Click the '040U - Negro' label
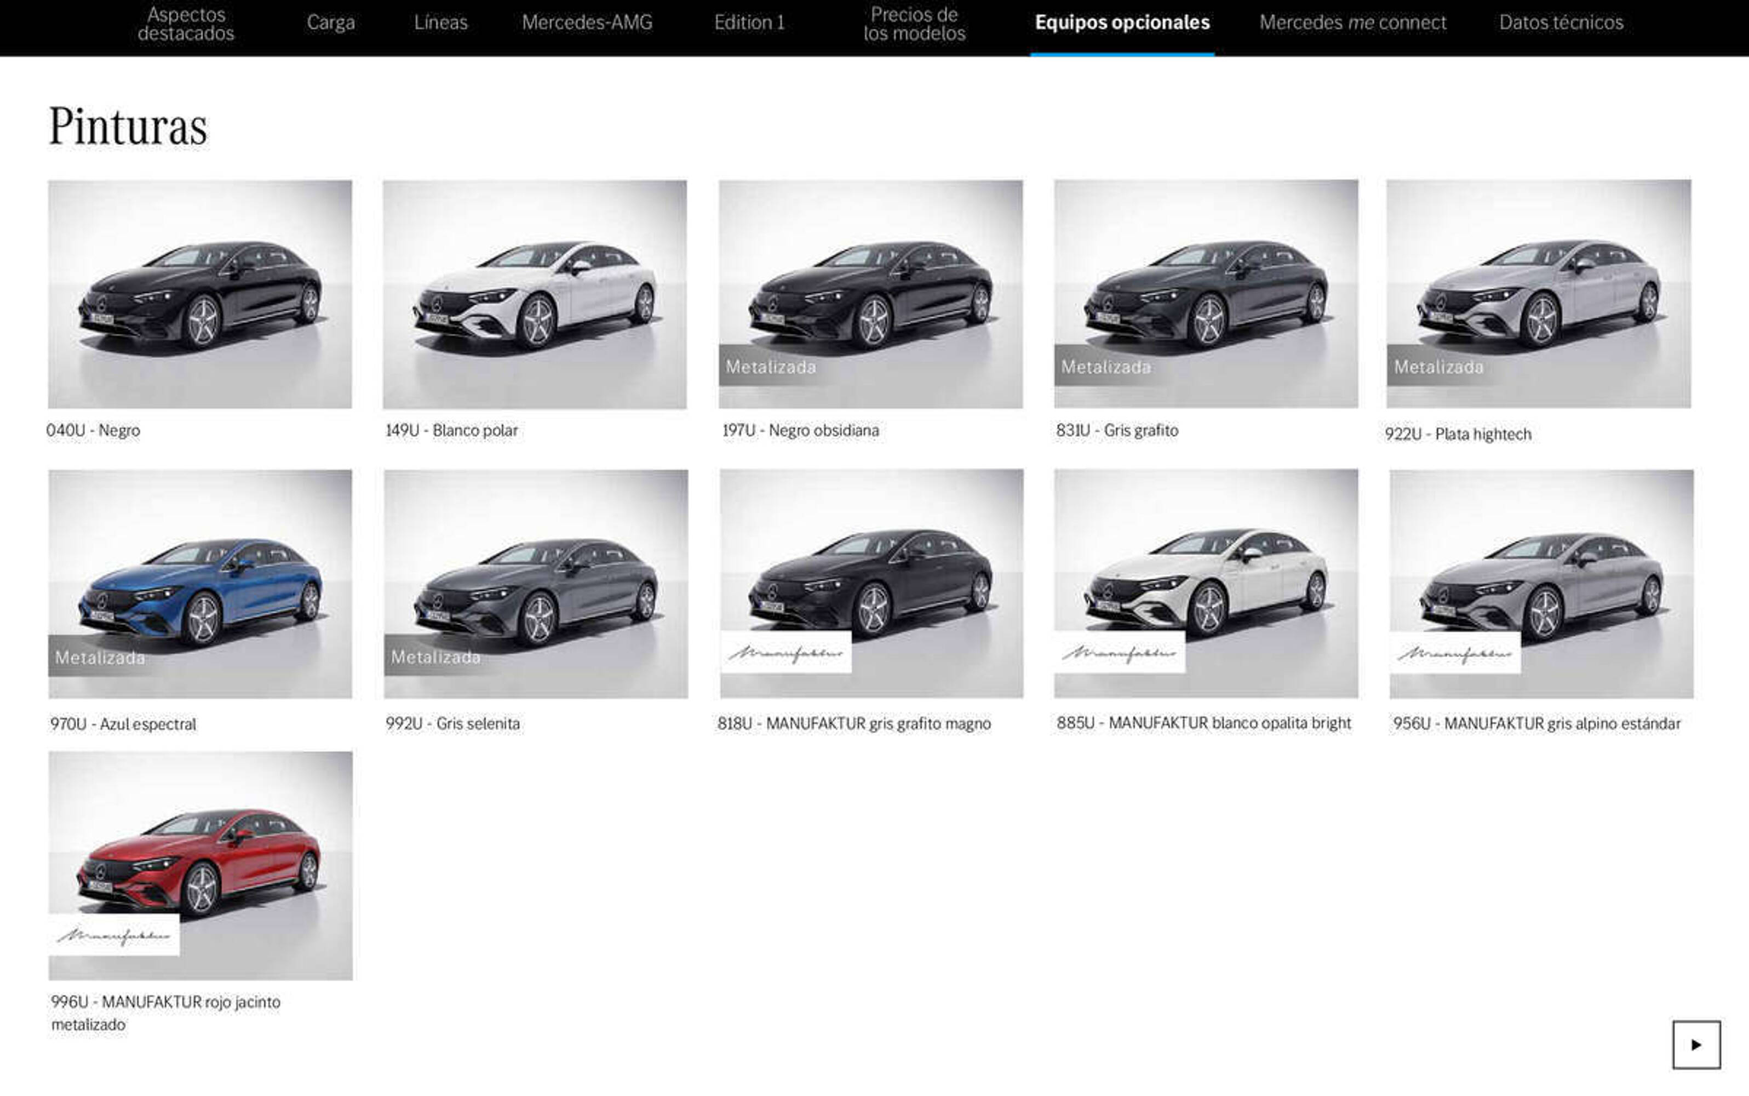Viewport: 1749px width, 1096px height. 94,431
